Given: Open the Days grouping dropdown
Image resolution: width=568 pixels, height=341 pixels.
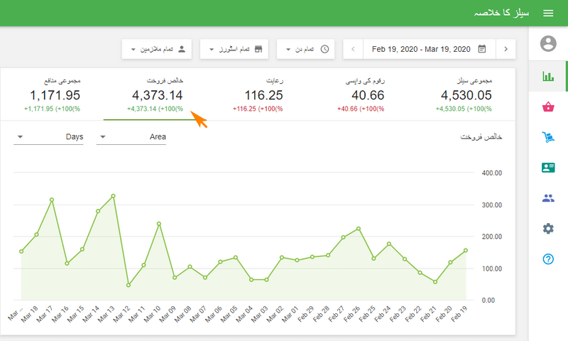Looking at the screenshot, I should pyautogui.click(x=49, y=136).
